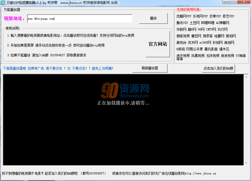Screen dimensions: 251x181
Task: Click 搜狐视频 in supported list
Action: (183, 36)
